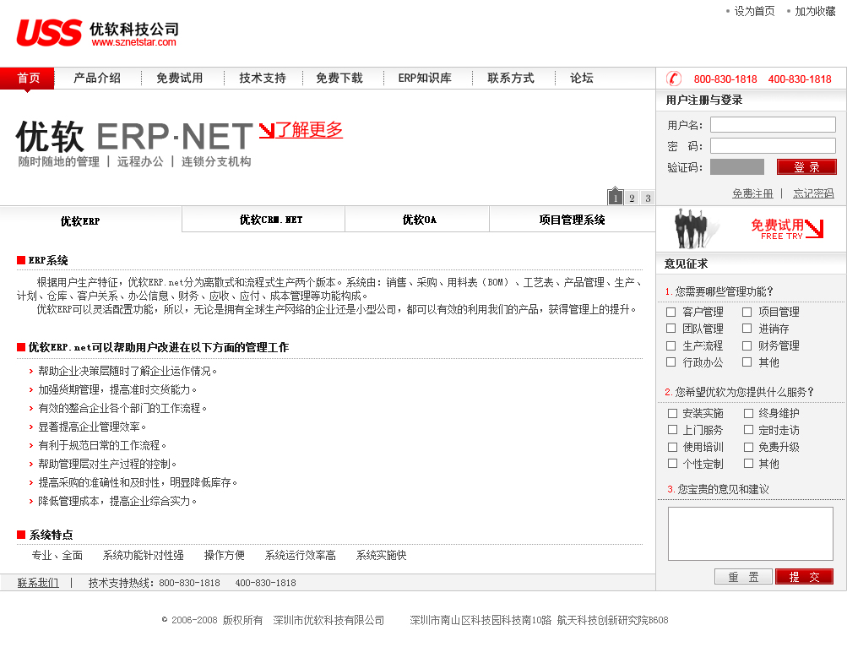Select banner slide 1 indicator
Image resolution: width=847 pixels, height=647 pixels.
616,198
